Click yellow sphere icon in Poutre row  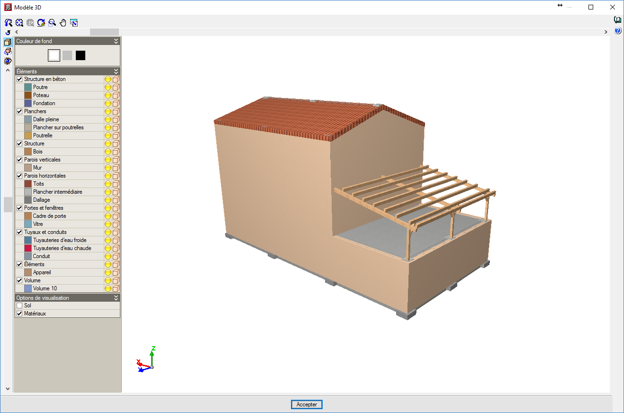108,87
